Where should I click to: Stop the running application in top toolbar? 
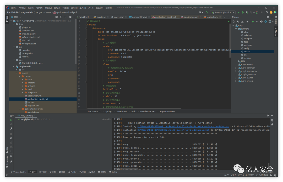[x=262, y=13]
